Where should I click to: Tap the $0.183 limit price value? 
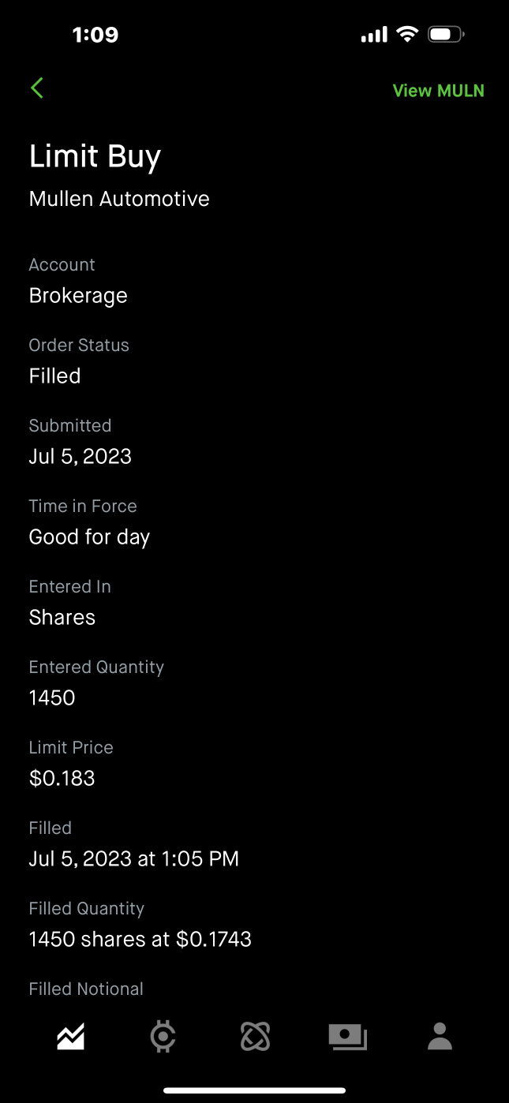62,779
